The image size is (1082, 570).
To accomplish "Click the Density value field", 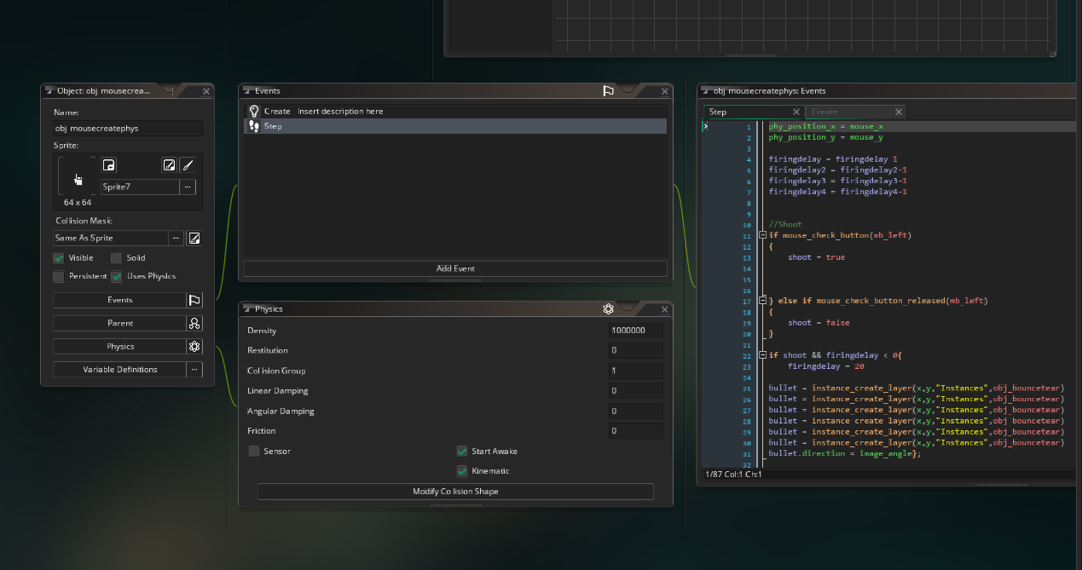I will [x=635, y=331].
